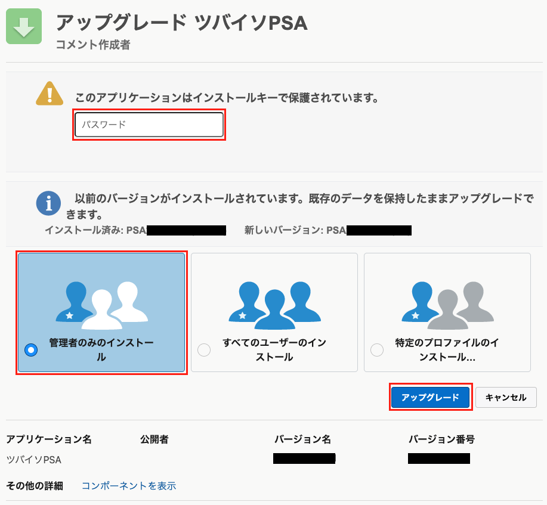Click the キャンセル button

click(x=506, y=397)
